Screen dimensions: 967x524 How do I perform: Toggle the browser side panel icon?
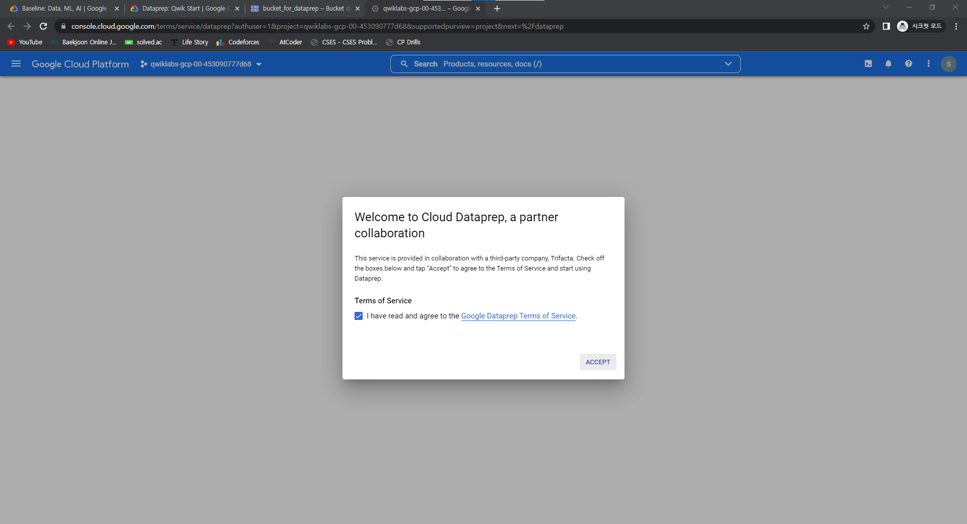tap(886, 26)
